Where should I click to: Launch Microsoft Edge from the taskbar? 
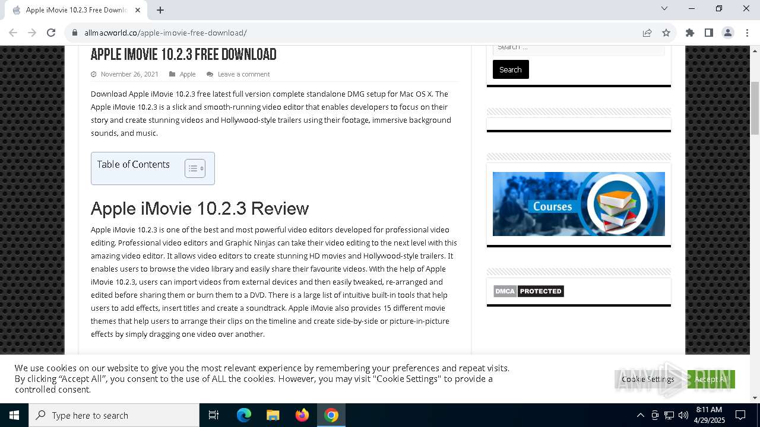[x=244, y=415]
